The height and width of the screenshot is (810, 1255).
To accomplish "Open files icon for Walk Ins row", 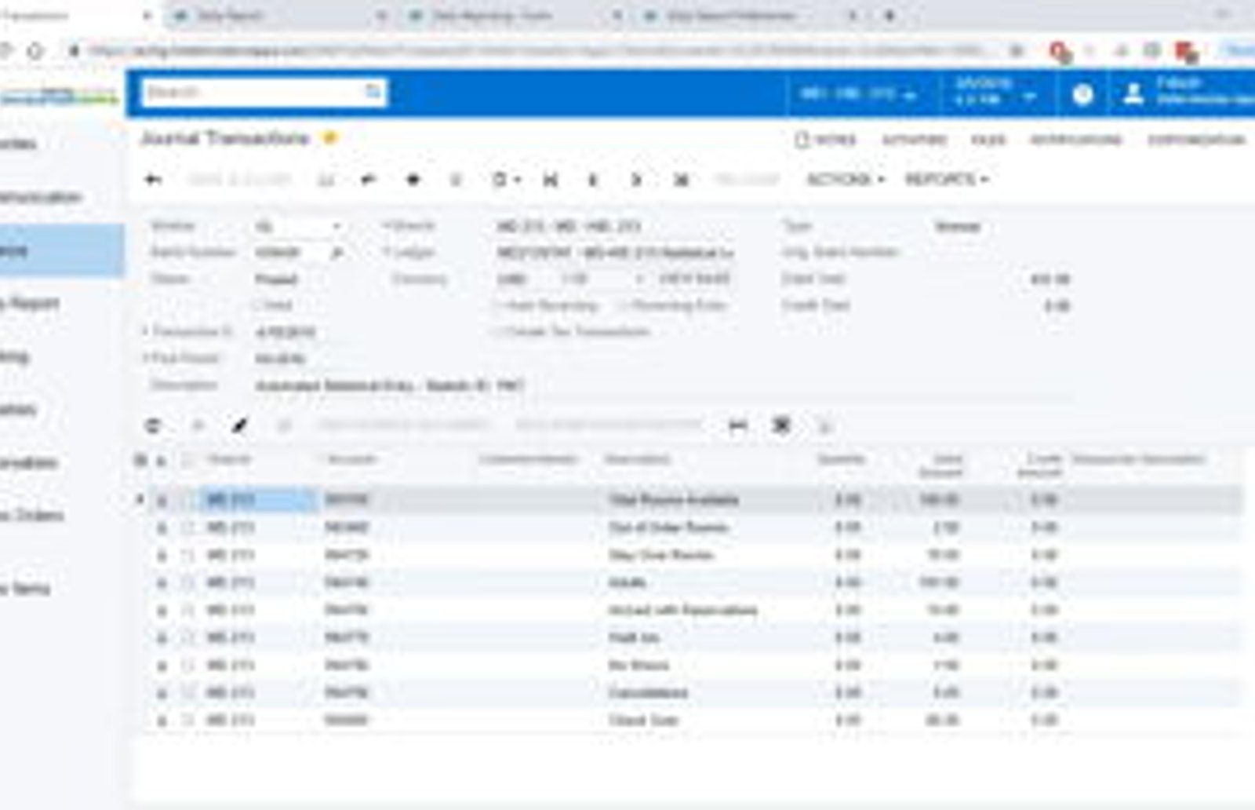I will (x=162, y=638).
